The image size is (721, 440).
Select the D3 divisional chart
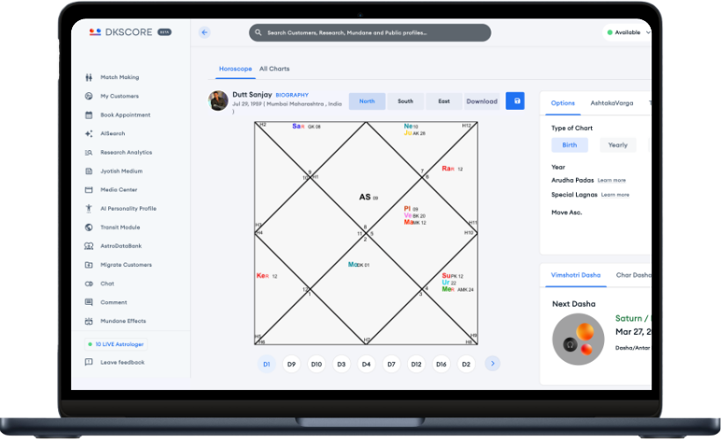coord(341,364)
